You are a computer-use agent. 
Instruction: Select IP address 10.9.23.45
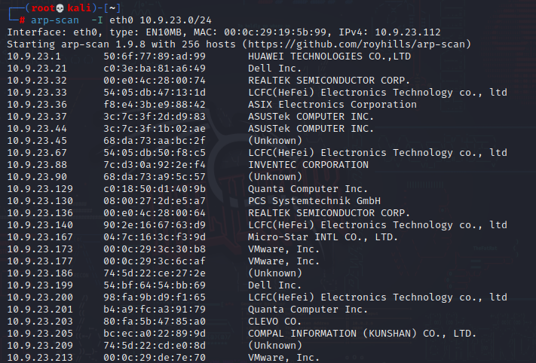[37, 141]
